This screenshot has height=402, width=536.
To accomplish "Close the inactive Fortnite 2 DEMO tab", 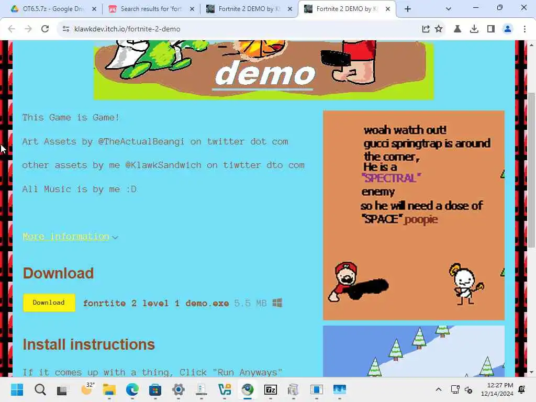I will point(290,9).
